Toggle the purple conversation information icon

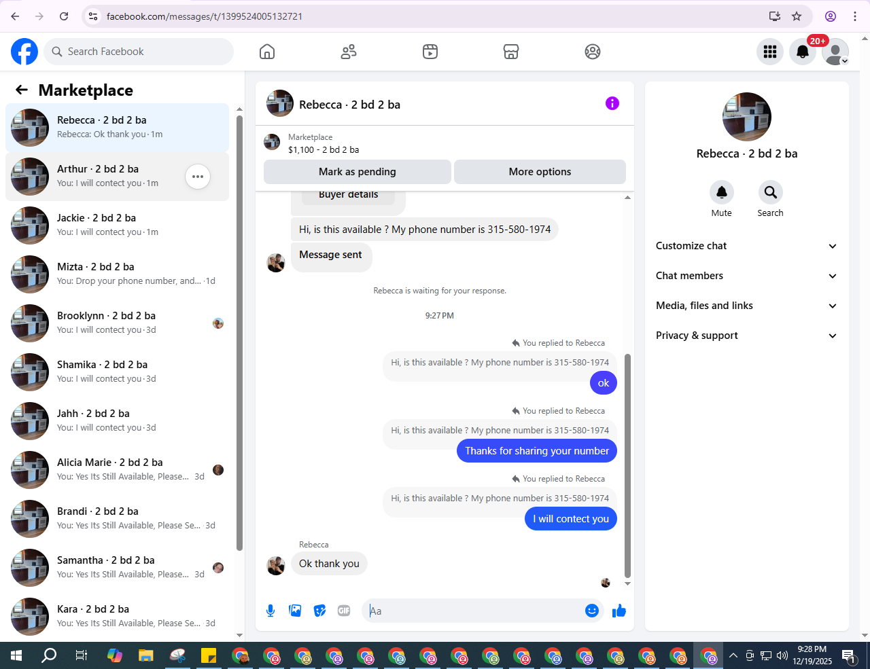(612, 103)
